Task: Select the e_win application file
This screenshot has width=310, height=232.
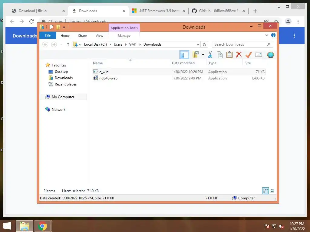Action: click(x=179, y=72)
